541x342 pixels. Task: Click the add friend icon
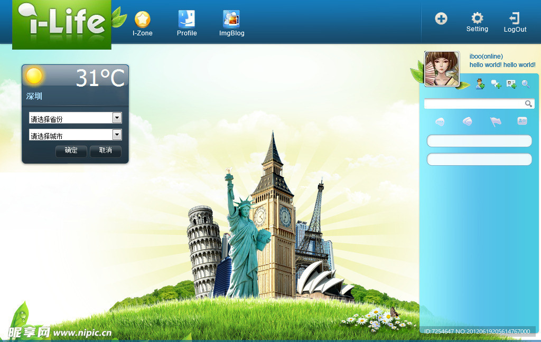[x=480, y=84]
